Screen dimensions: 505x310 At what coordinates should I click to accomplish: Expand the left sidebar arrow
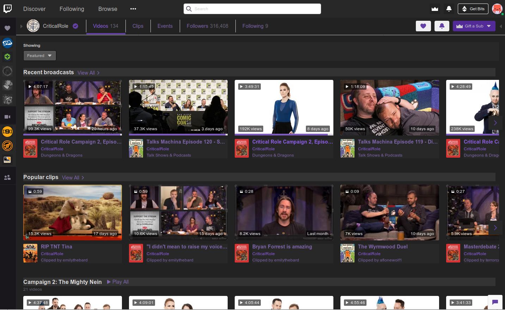21,26
